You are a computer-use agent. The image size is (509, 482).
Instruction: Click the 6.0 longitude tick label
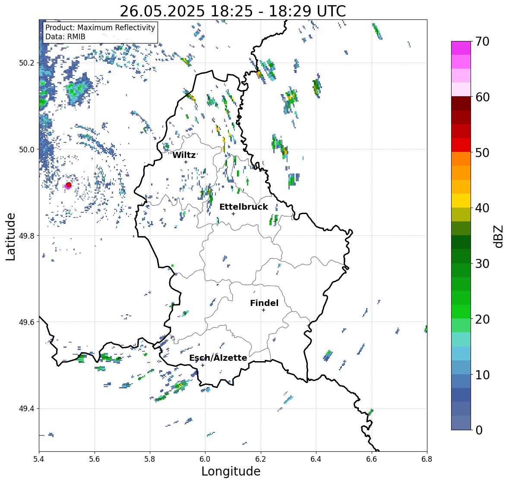click(205, 459)
